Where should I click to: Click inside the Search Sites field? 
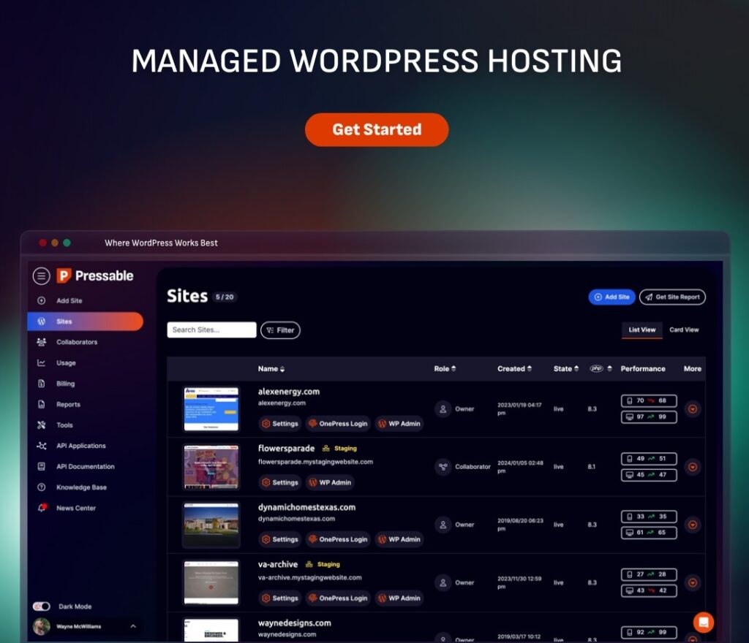pos(211,330)
